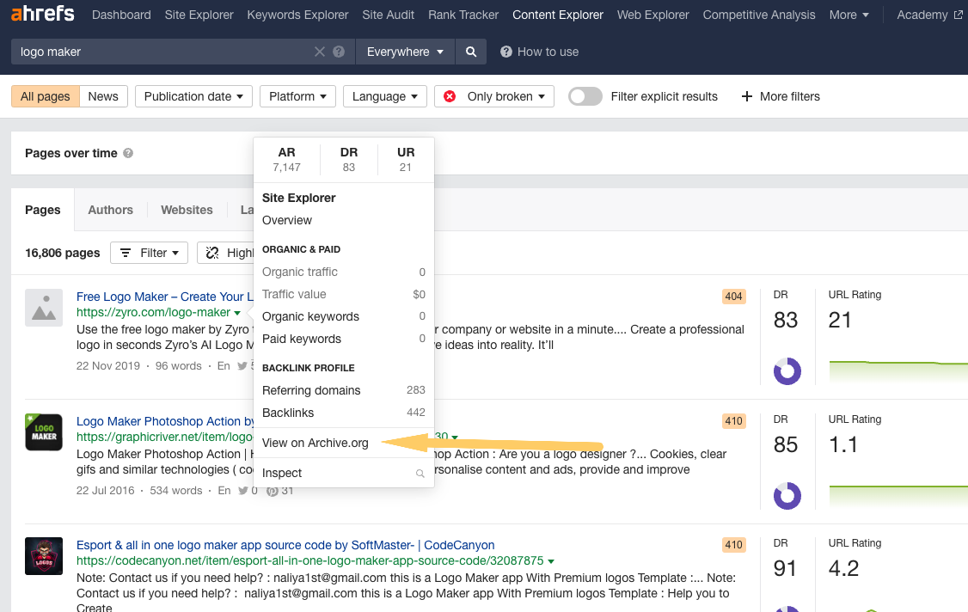This screenshot has width=968, height=612.
Task: Choose View on Archive.org menu item
Action: (x=315, y=443)
